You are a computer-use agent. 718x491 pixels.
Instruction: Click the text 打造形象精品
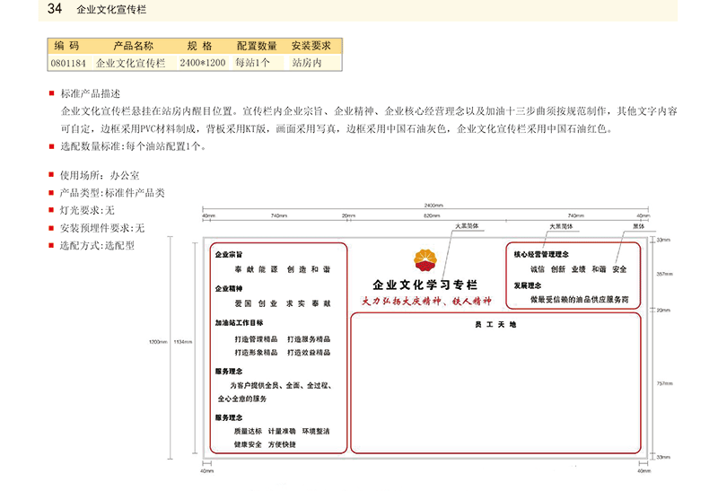256,353
